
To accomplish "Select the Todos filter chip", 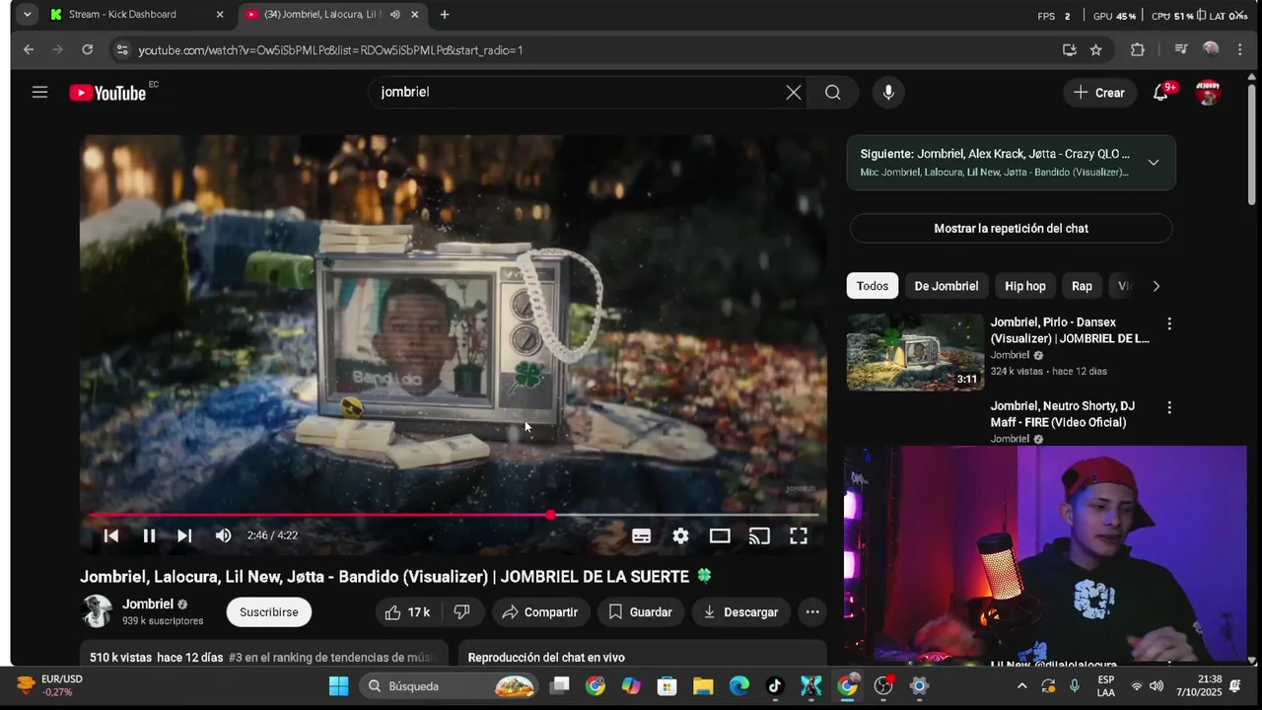I will tap(872, 286).
